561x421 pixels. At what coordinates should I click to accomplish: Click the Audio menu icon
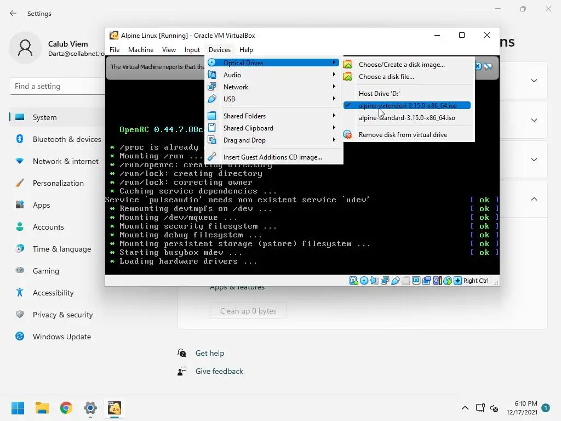point(212,75)
